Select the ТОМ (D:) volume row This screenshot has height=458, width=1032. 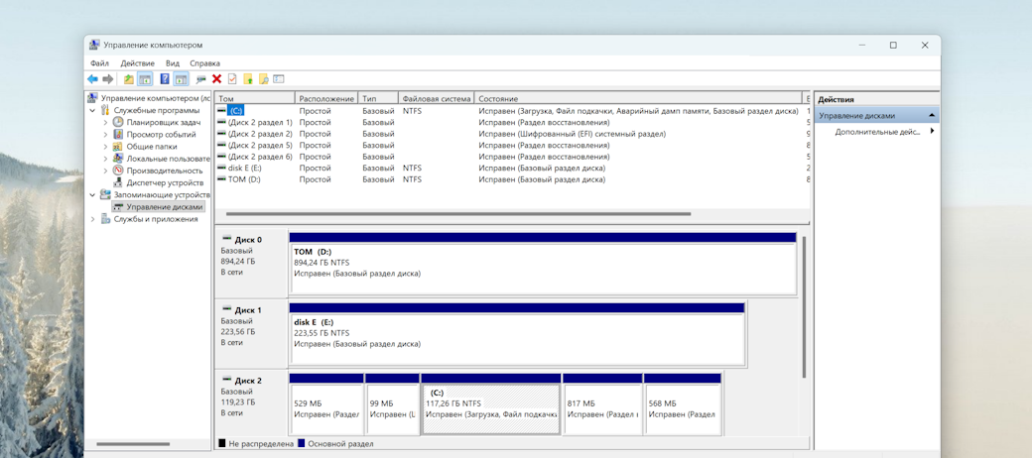(512, 179)
